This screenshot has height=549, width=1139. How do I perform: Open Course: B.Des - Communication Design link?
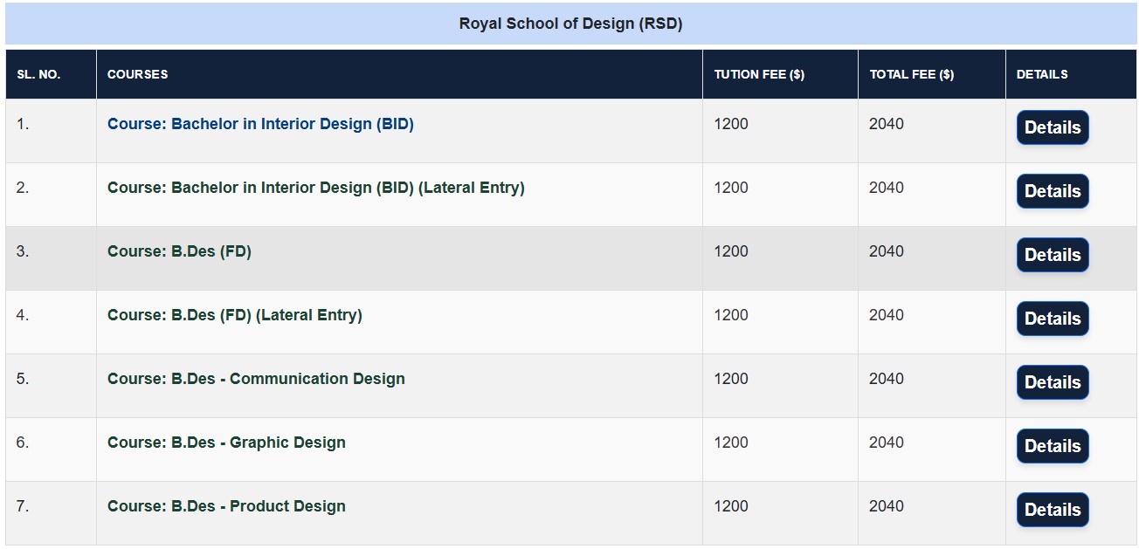(256, 379)
